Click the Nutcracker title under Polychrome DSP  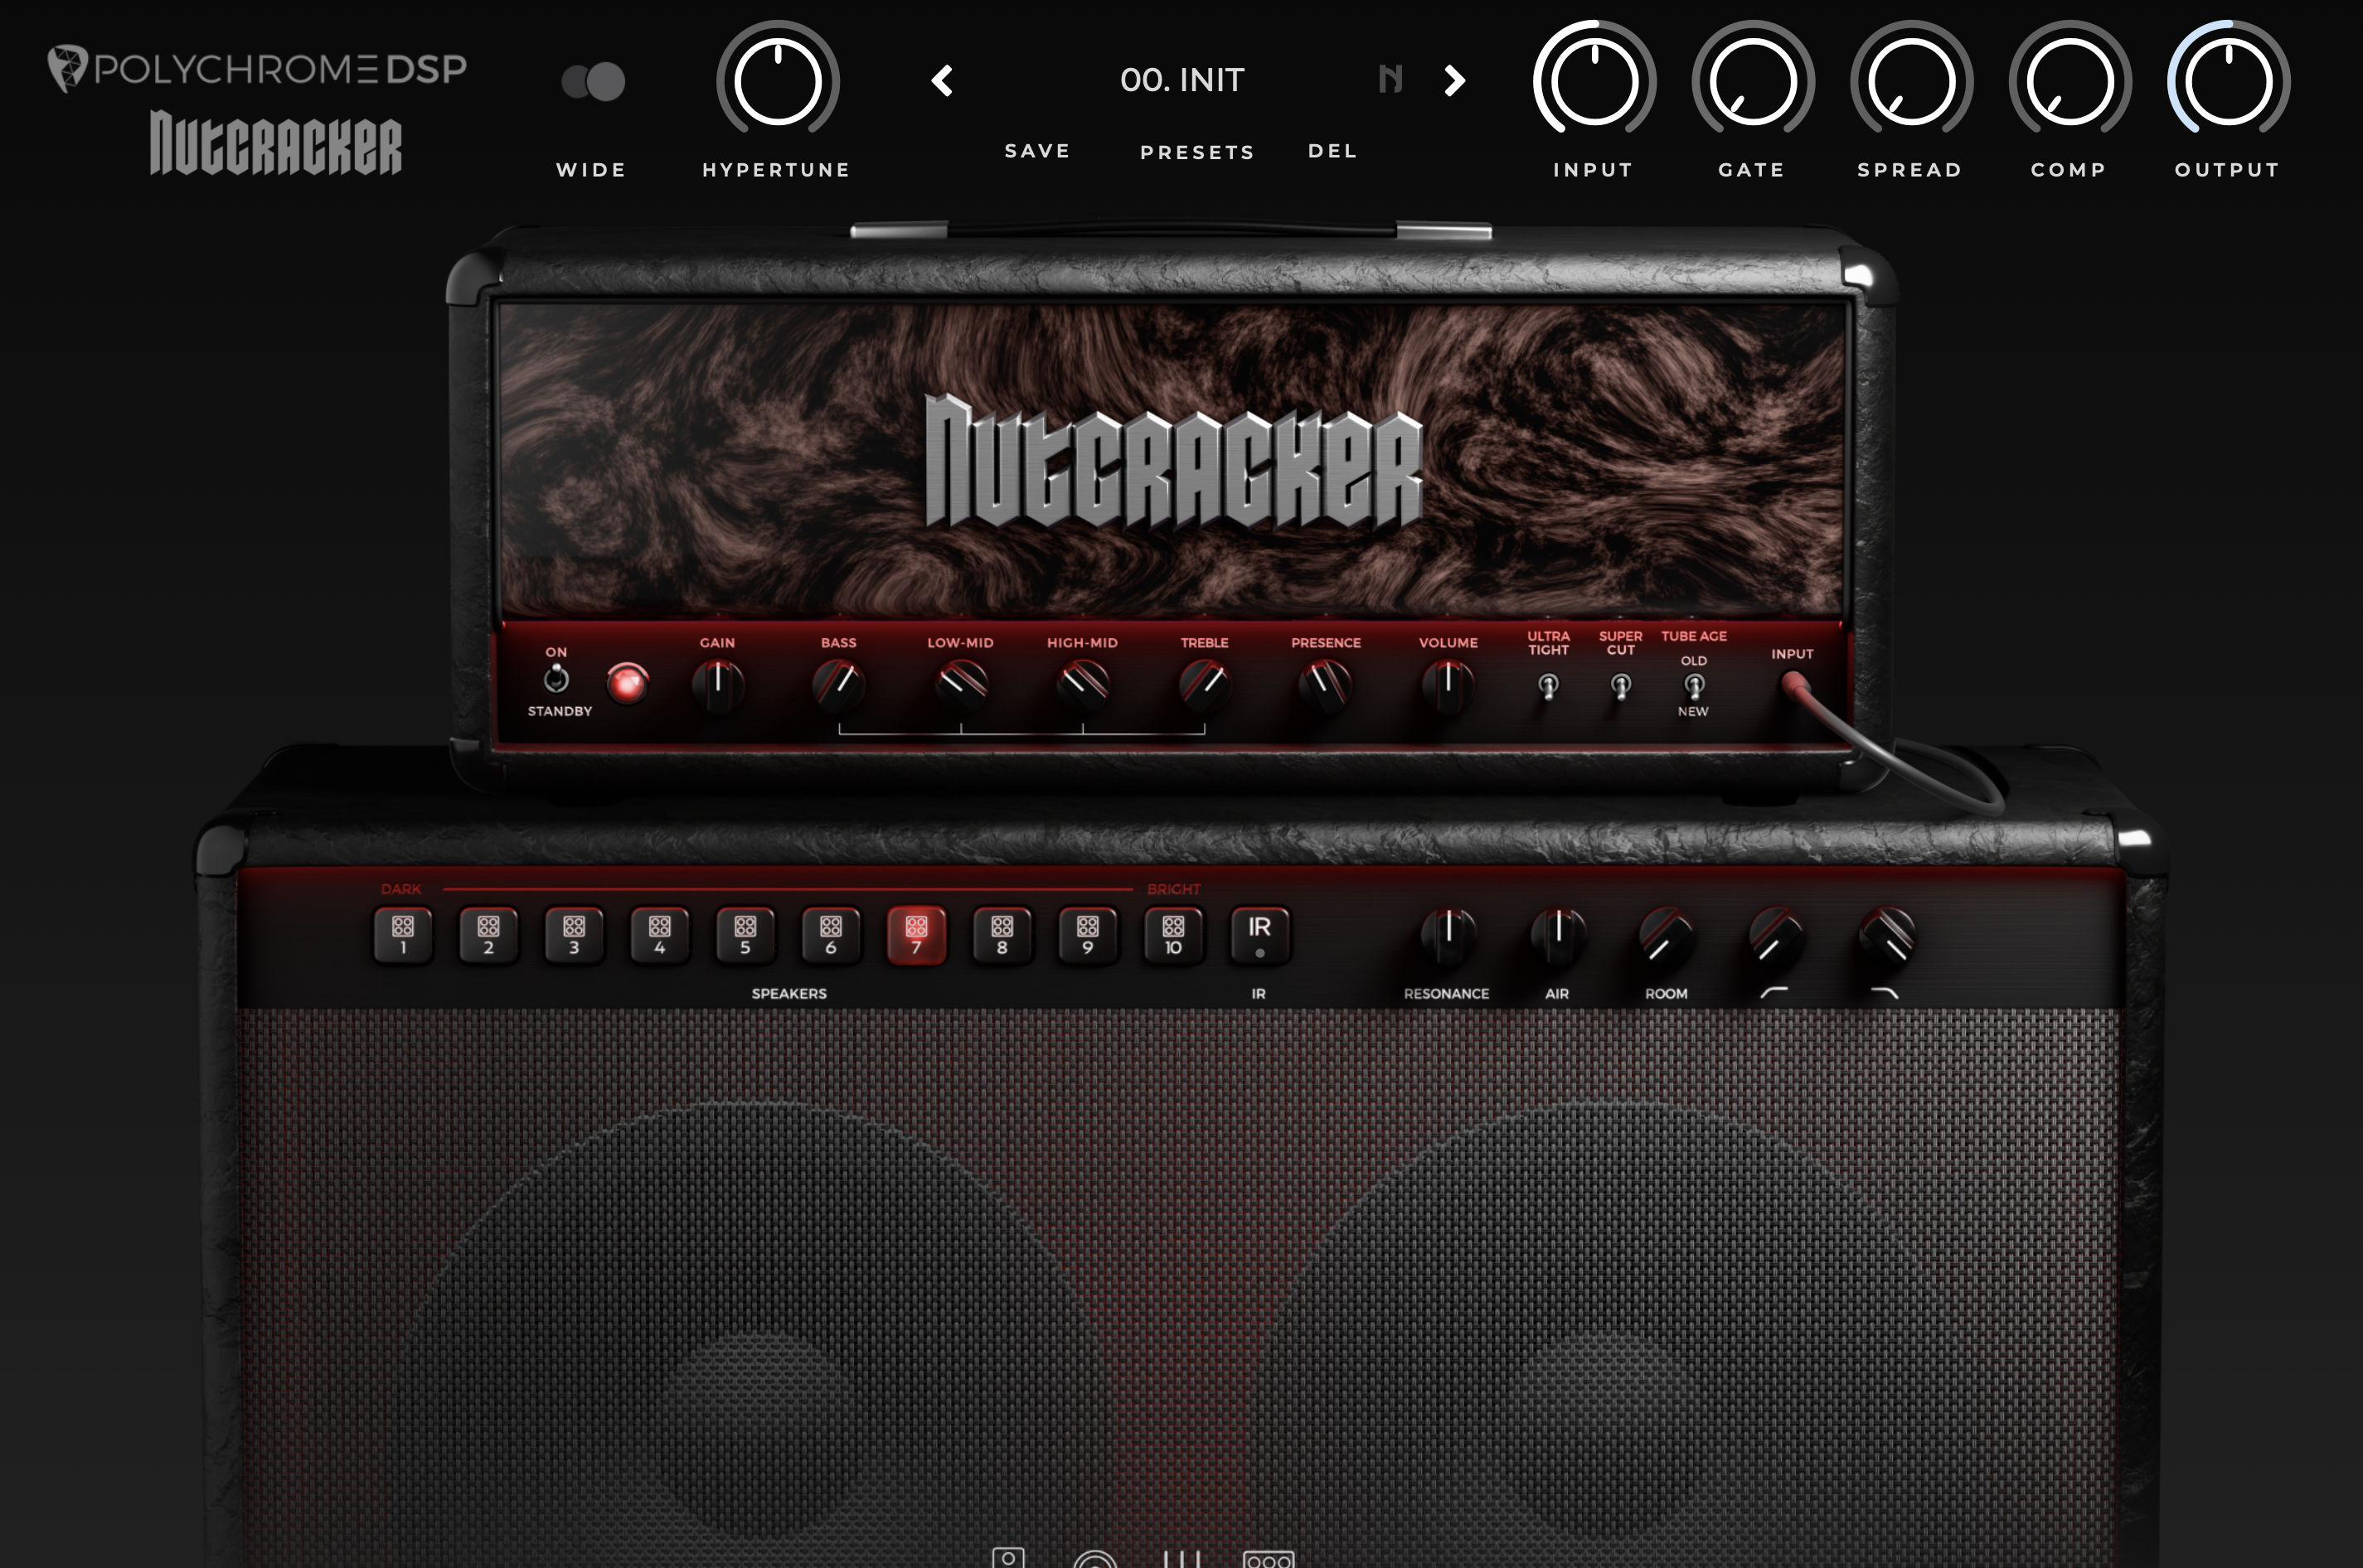pyautogui.click(x=276, y=144)
